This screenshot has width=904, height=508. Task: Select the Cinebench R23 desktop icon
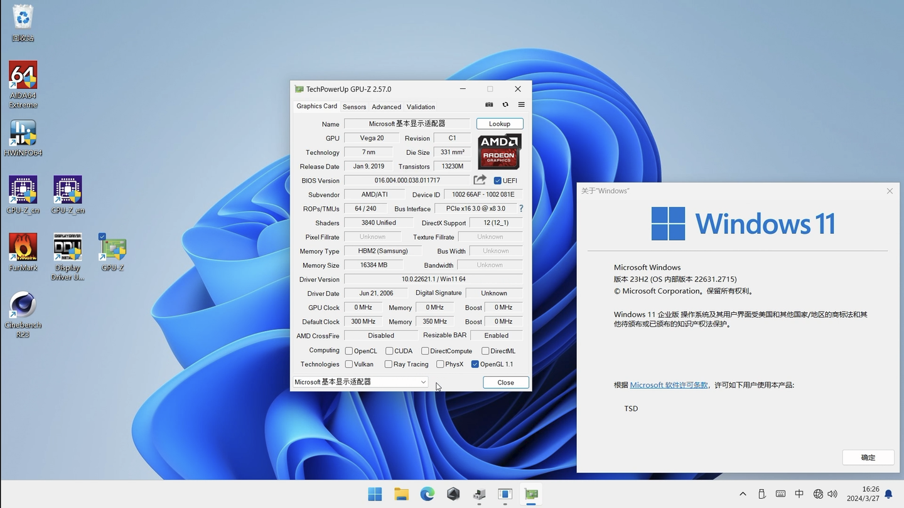tap(23, 315)
